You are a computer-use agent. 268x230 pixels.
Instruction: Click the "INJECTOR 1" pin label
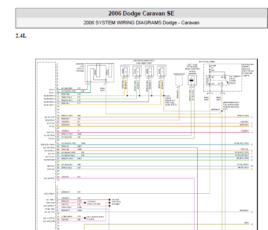49,105
